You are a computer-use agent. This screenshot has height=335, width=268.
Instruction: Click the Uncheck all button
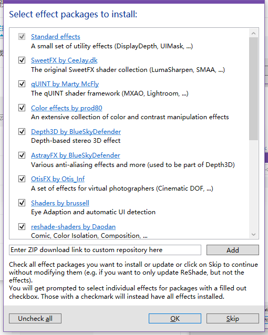[35, 319]
